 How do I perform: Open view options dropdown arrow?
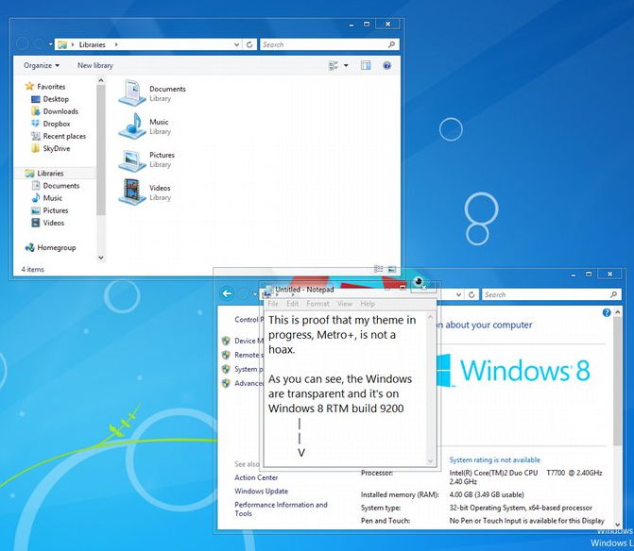[346, 65]
